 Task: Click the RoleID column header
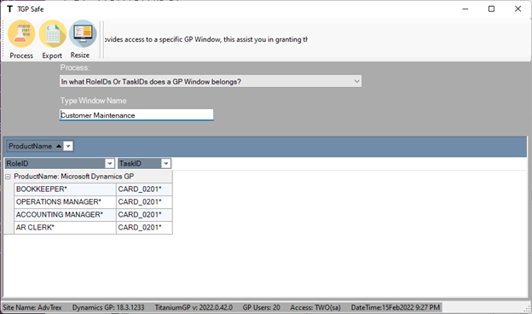[x=55, y=164]
